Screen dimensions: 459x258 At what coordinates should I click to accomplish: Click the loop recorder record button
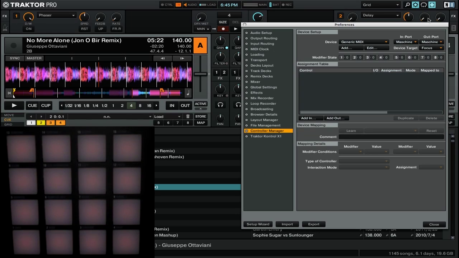[x=223, y=29]
